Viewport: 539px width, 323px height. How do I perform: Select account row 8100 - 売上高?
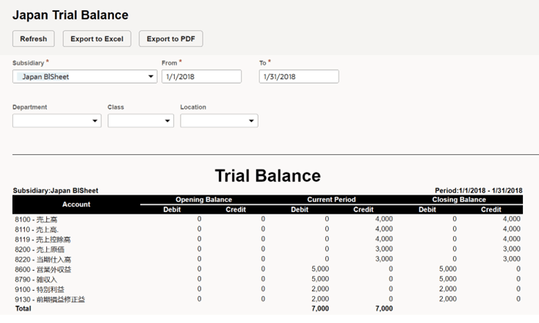point(35,219)
